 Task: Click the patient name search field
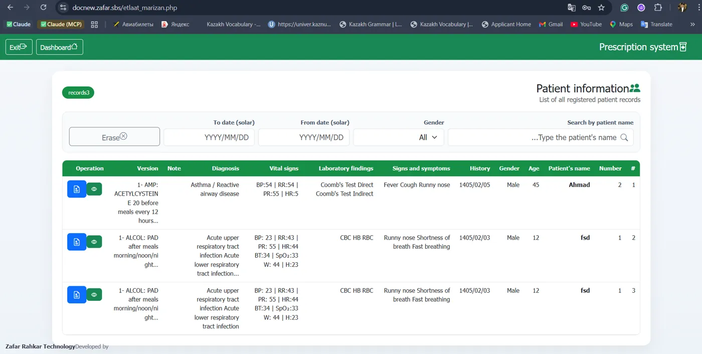pyautogui.click(x=541, y=137)
